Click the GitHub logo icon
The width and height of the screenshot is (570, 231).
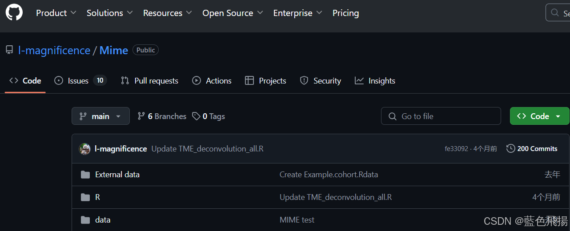coord(14,12)
